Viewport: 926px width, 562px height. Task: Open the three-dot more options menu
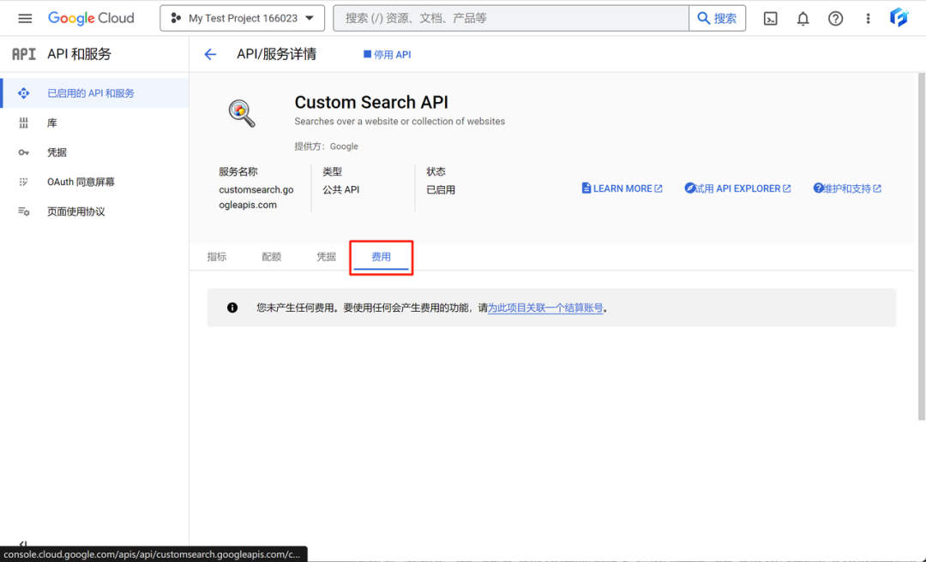pyautogui.click(x=868, y=19)
